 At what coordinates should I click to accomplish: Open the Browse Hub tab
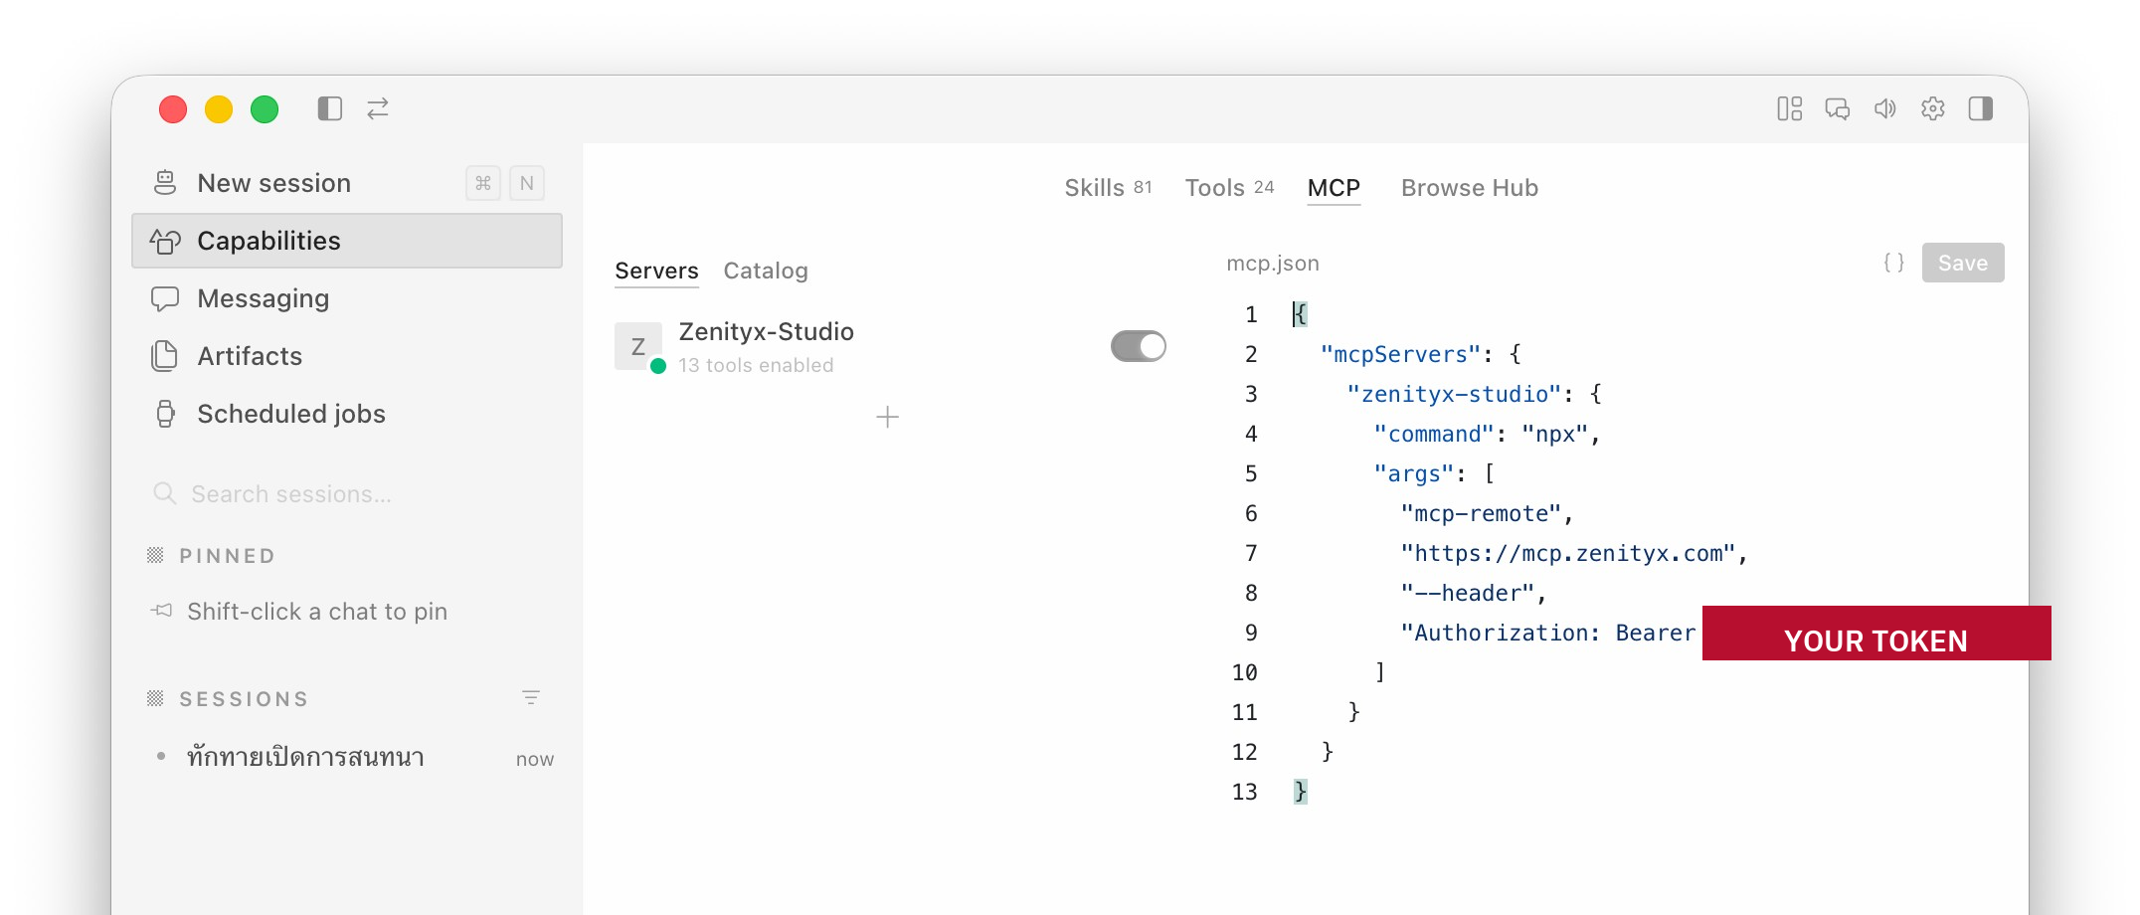click(1470, 188)
